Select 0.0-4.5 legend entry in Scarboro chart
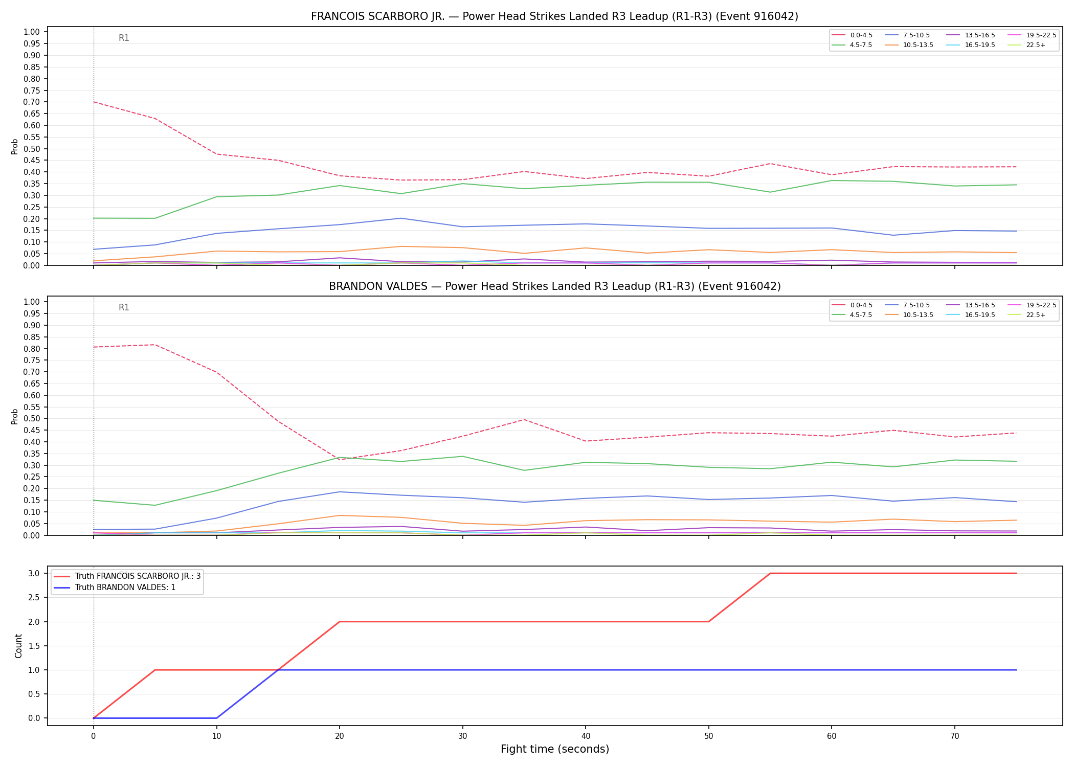The image size is (1074, 767). pos(853,35)
